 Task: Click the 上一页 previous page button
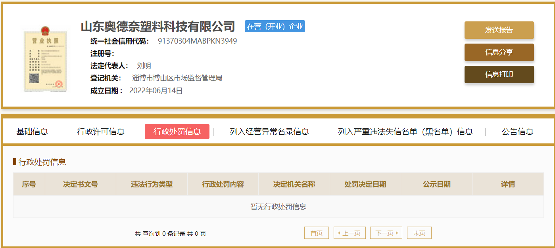(350, 233)
